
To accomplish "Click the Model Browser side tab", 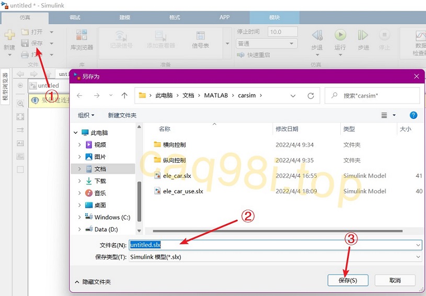I will [x=5, y=86].
